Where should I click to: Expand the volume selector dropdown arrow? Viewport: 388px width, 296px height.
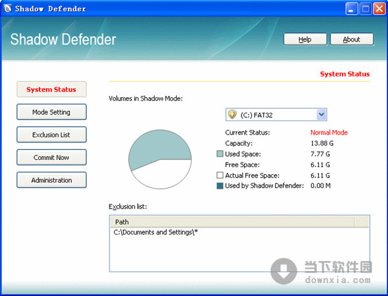[x=321, y=115]
